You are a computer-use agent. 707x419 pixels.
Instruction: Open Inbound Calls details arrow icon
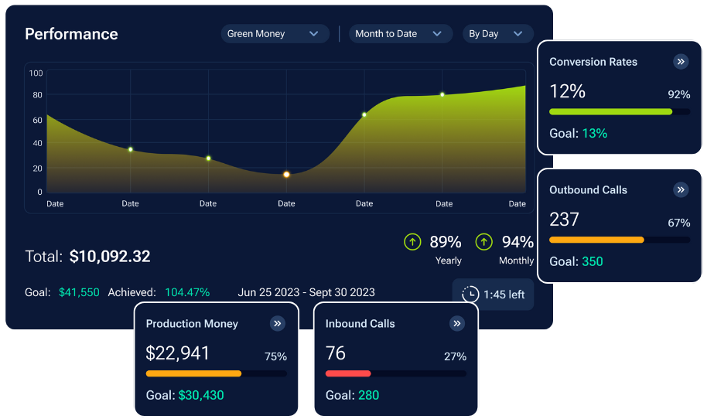click(x=457, y=324)
